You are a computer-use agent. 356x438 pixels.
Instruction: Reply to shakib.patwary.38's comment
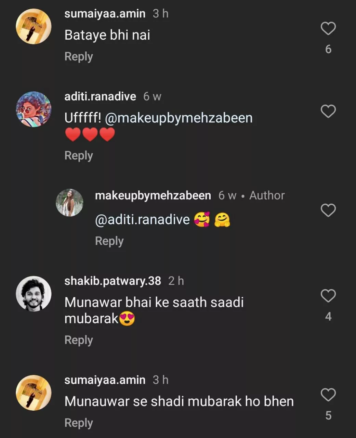pyautogui.click(x=79, y=340)
